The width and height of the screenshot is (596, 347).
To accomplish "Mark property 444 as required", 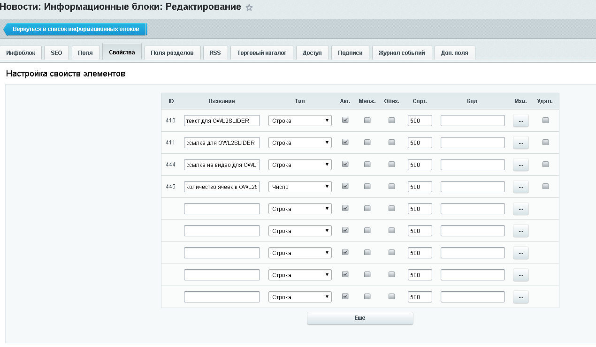I will tap(391, 164).
